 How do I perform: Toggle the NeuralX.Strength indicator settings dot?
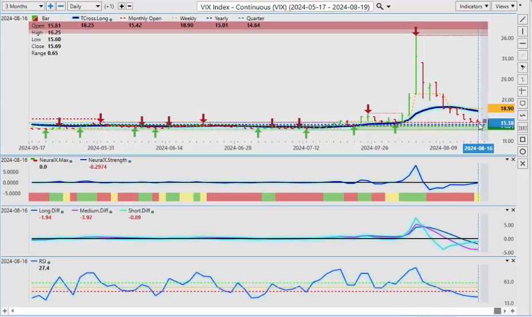130,161
